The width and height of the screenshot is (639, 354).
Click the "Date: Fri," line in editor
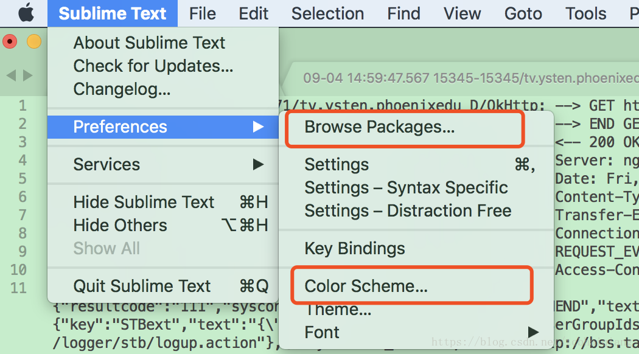pyautogui.click(x=596, y=178)
